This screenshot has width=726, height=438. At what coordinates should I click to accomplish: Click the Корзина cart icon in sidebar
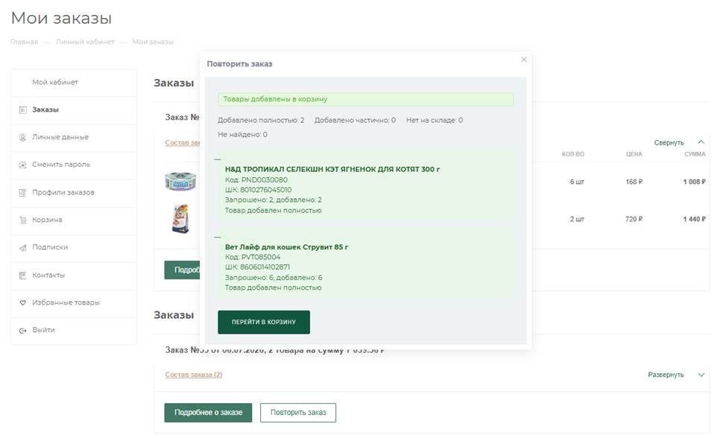(22, 220)
